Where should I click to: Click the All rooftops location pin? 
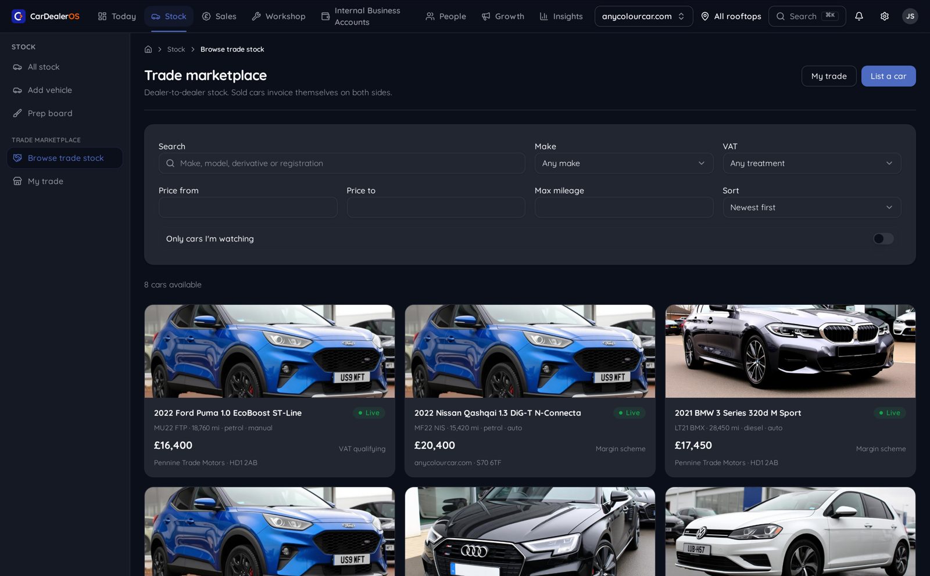click(x=704, y=16)
